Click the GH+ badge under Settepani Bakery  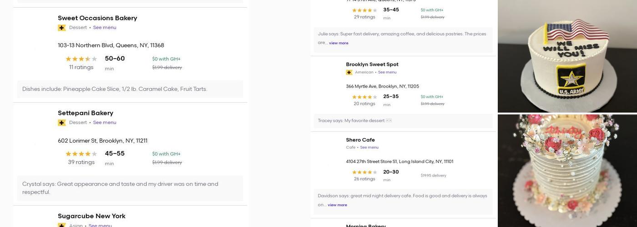tap(62, 123)
